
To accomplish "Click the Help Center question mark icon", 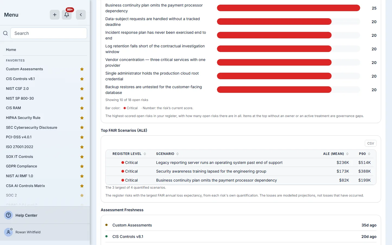I will point(9,215).
